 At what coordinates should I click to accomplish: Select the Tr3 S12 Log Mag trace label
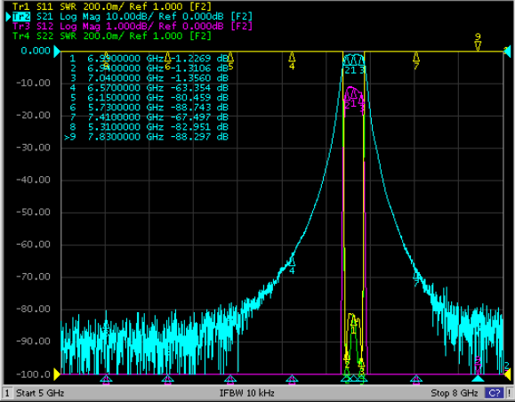(x=133, y=26)
